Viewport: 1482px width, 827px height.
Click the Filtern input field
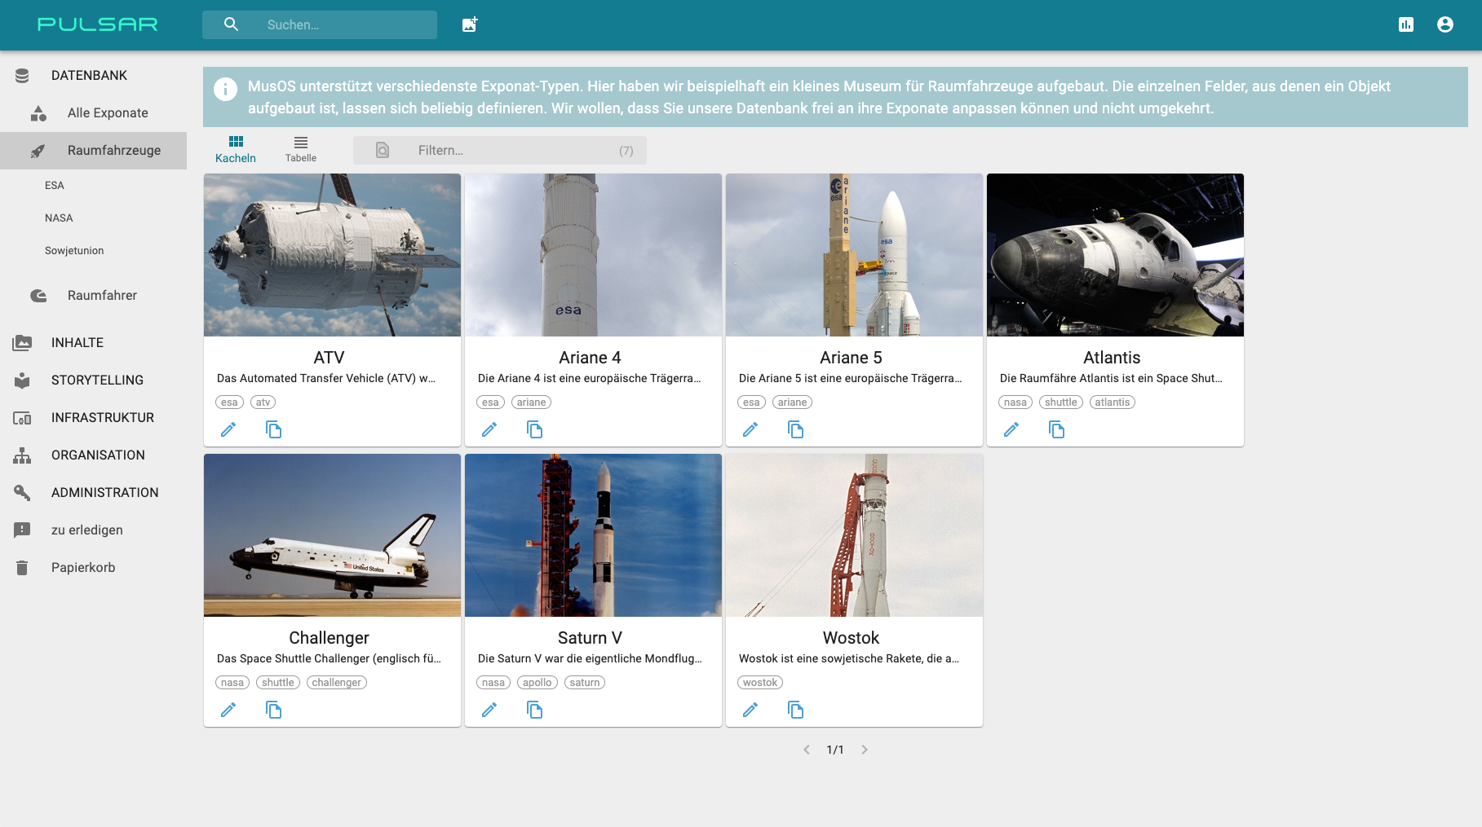(514, 150)
